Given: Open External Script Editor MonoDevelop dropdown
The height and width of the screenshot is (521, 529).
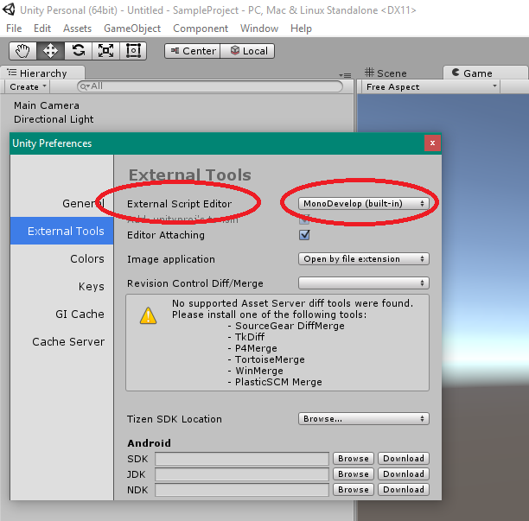Looking at the screenshot, I should pos(364,204).
